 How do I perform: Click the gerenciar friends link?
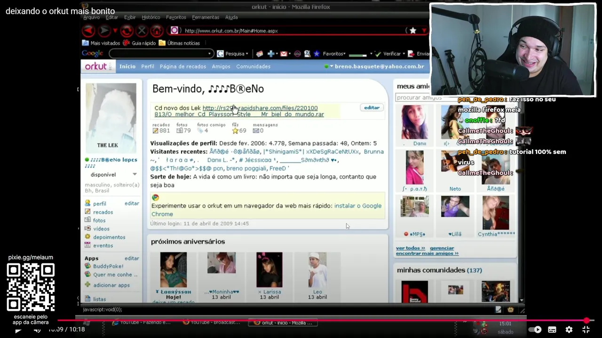point(442,248)
